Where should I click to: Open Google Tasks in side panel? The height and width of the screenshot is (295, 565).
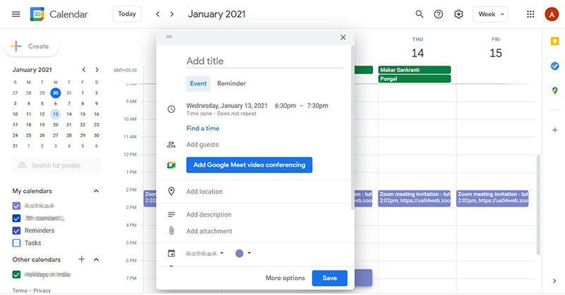point(554,66)
